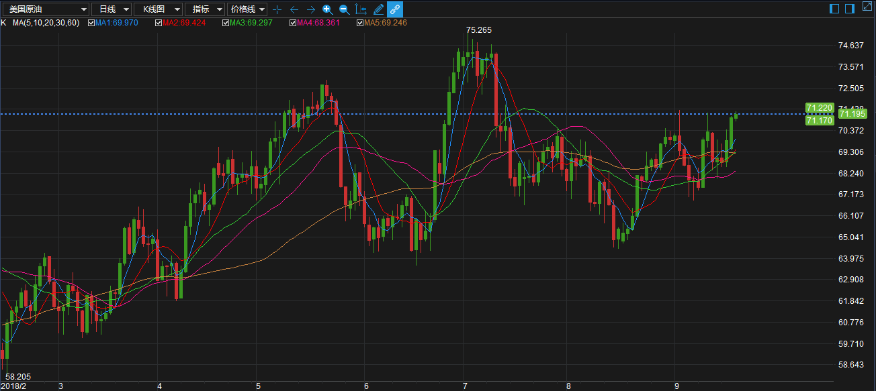Click the 71.170 price tag
876x391 pixels.
click(x=820, y=121)
